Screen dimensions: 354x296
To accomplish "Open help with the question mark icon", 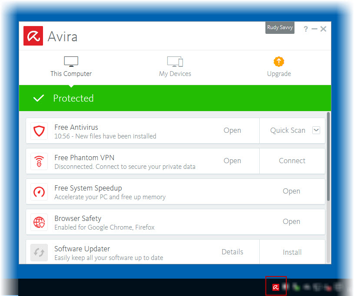I will [306, 29].
